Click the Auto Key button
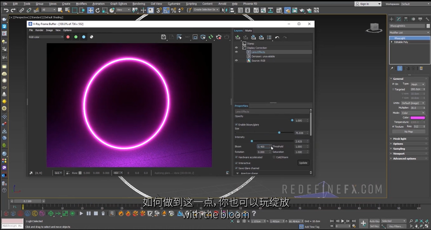The height and width of the screenshot is (230, 431). click(x=374, y=221)
